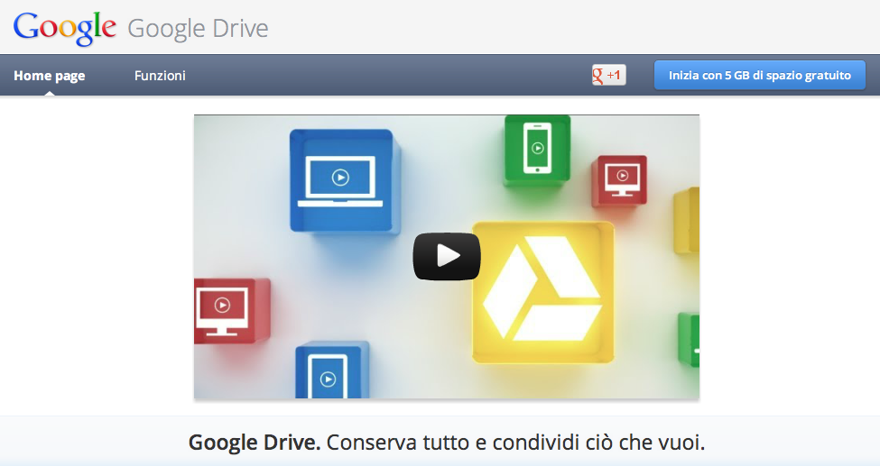Click the partial green cube at right edge

click(x=689, y=340)
